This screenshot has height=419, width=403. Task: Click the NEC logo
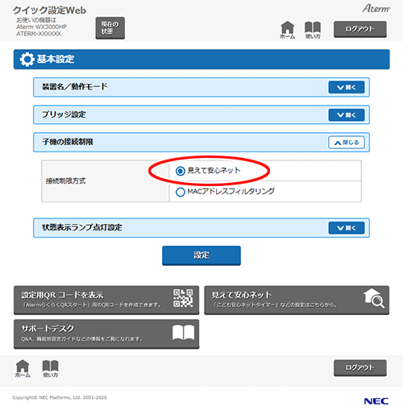(x=376, y=401)
